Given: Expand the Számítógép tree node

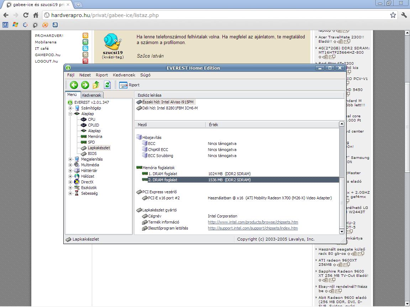Looking at the screenshot, I should tap(70, 108).
